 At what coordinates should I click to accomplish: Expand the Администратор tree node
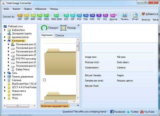tap(5, 37)
